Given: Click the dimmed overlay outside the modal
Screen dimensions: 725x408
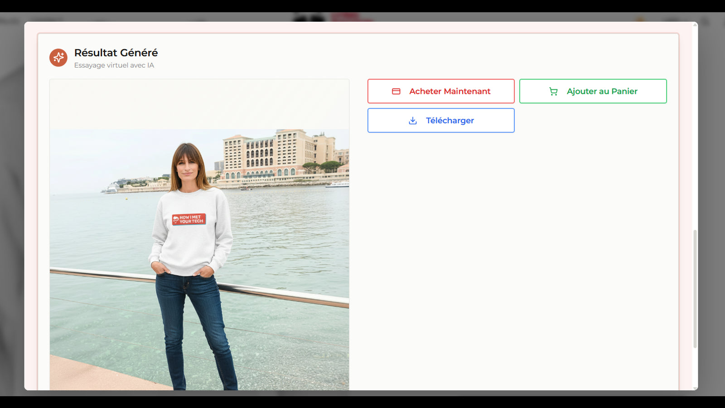Looking at the screenshot, I should (x=11, y=204).
